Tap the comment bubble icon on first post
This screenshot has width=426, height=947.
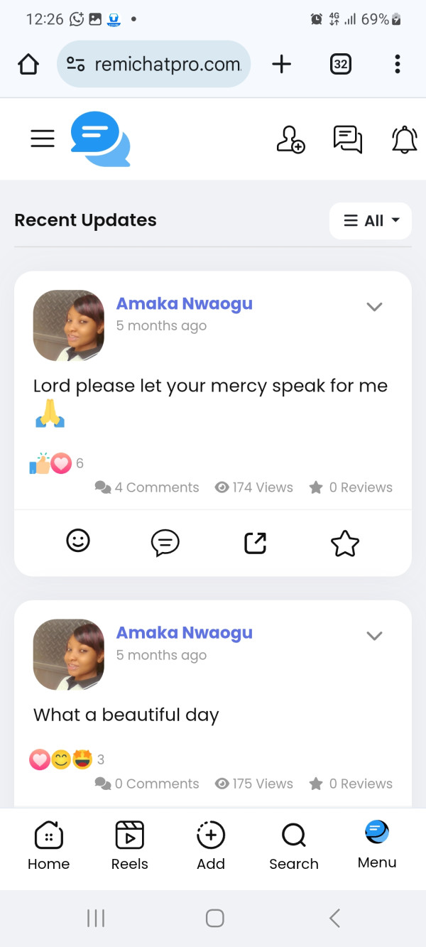[165, 543]
